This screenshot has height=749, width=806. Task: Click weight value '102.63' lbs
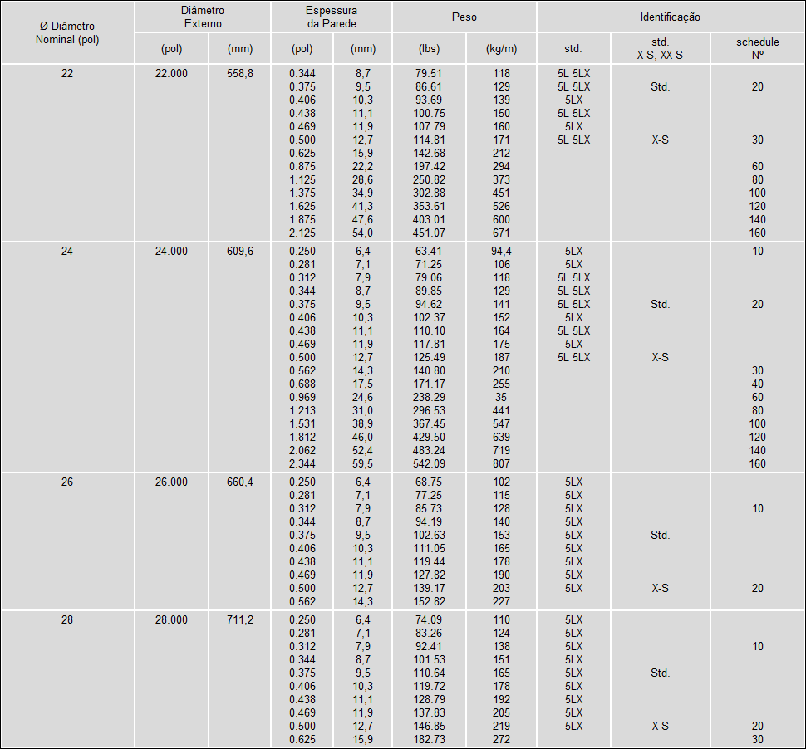click(x=429, y=536)
